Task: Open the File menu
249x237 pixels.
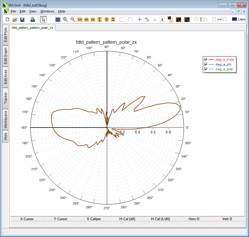Action: point(13,11)
